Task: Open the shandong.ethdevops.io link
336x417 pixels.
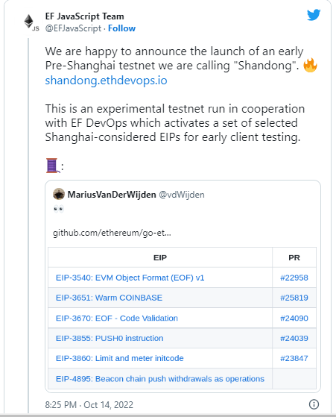Action: pos(106,80)
